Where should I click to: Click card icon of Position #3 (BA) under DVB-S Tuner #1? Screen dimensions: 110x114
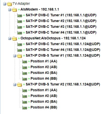[x=25, y=73]
